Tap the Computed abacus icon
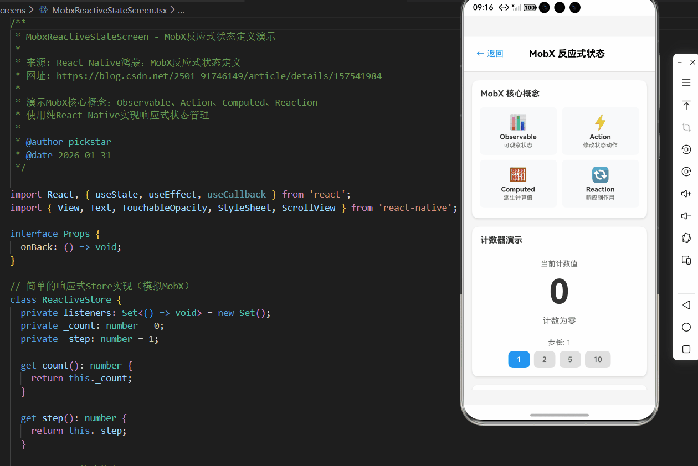Viewport: 698px width, 466px height. (x=518, y=175)
